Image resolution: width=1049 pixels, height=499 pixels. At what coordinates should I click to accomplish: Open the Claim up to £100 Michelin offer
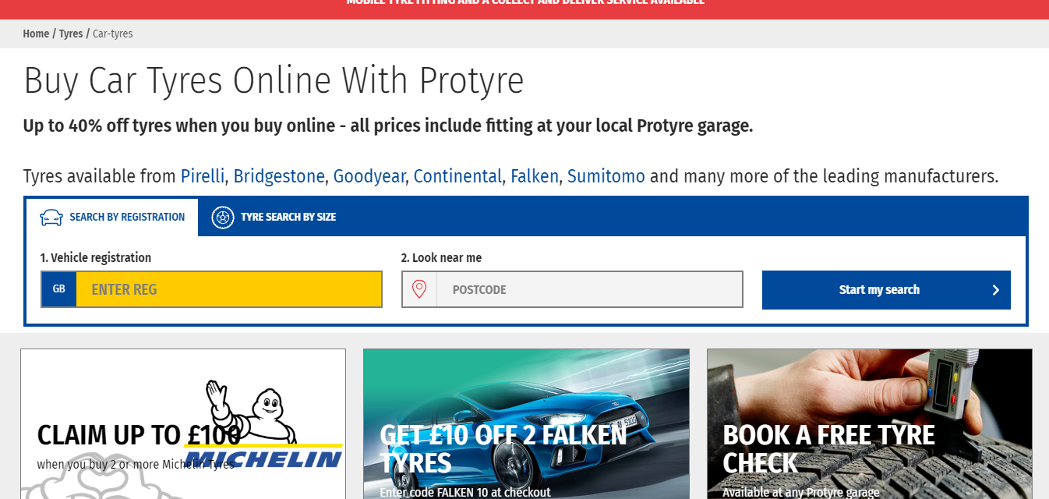(183, 424)
